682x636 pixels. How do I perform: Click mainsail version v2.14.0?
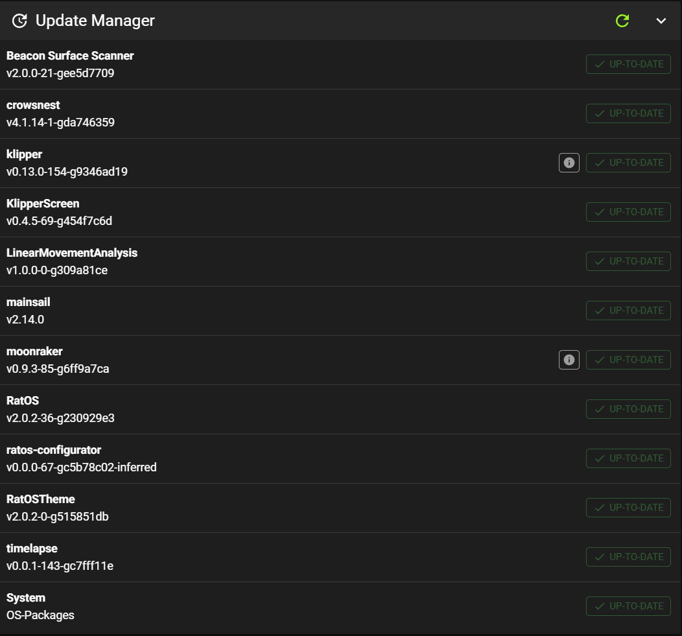tap(25, 320)
